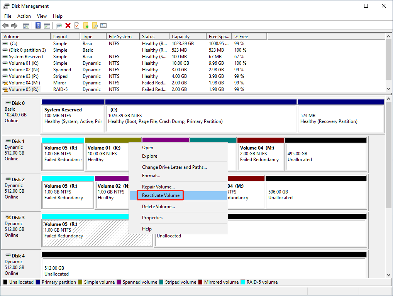Select Explore in the context menu
This screenshot has width=393, height=296.
tap(178, 156)
